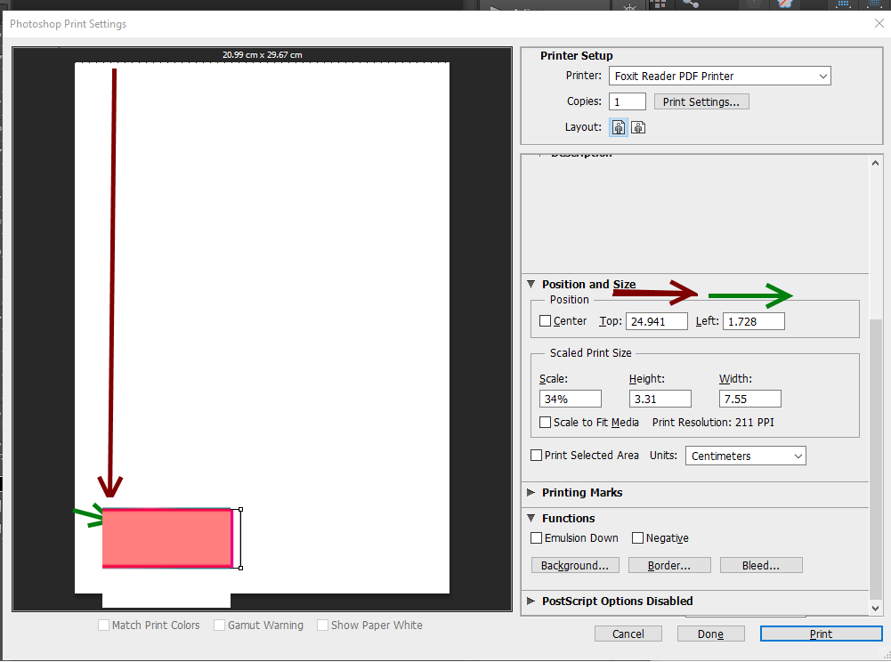
Task: Click the Scale percentage field
Action: click(570, 399)
